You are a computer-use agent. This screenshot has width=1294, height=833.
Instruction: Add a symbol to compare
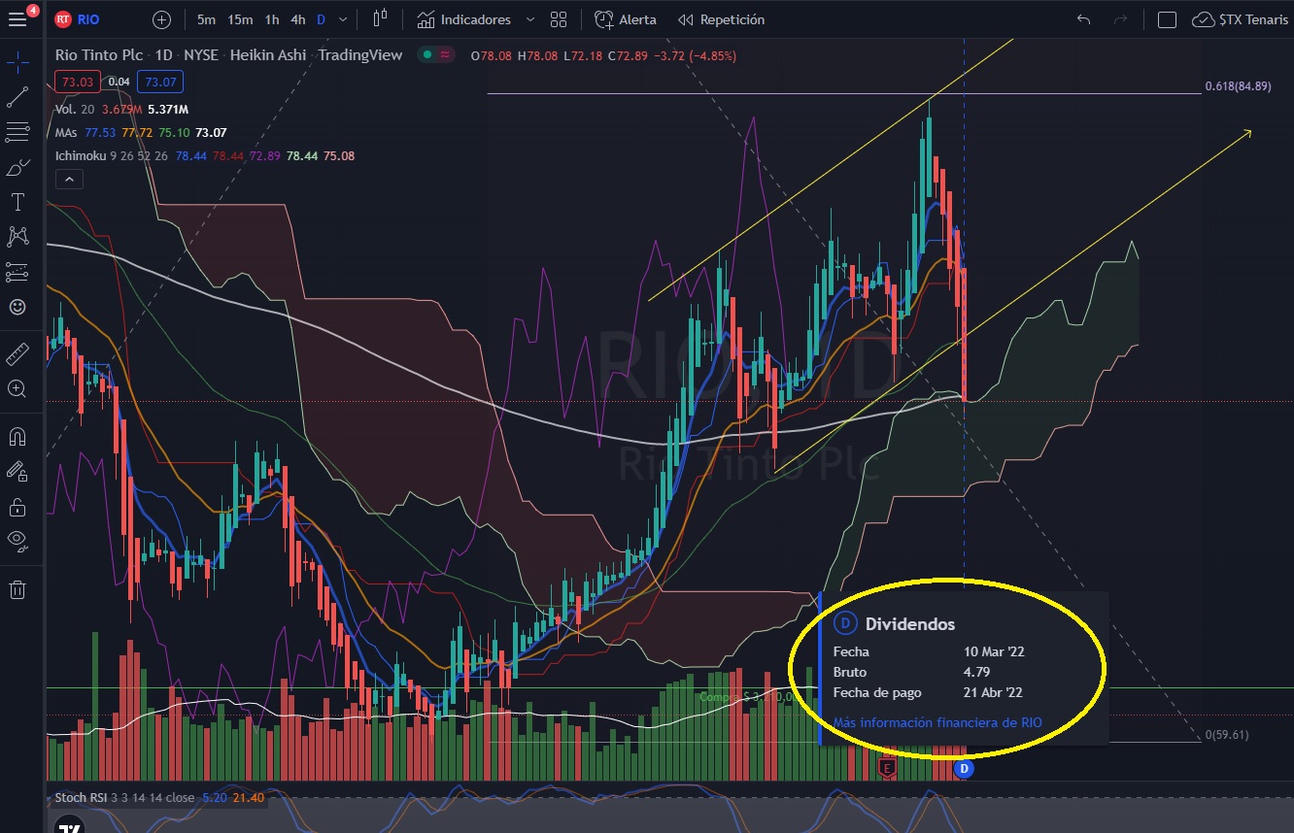[x=161, y=19]
